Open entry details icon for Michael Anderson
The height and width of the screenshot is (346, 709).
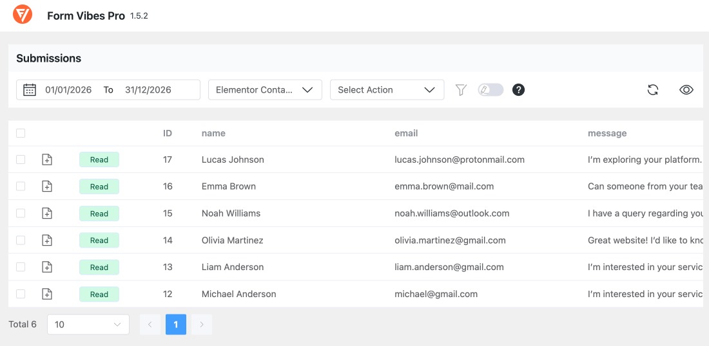click(x=47, y=294)
